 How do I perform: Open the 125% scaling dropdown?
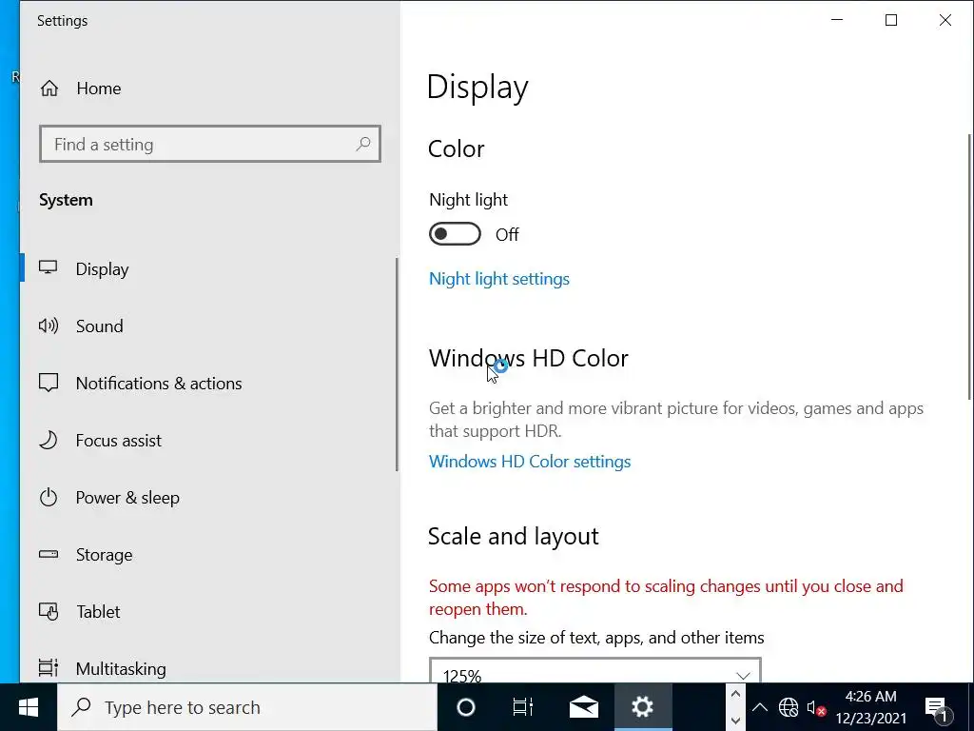coord(595,671)
